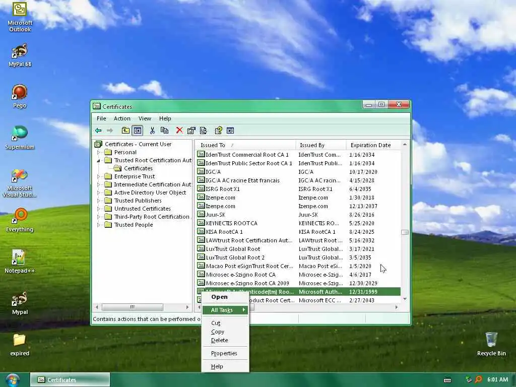
Task: Sort by the Issued To column header
Action: (x=245, y=145)
